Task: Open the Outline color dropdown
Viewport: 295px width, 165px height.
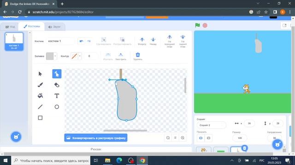Action: pos(80,56)
